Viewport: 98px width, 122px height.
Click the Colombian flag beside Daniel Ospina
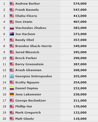point(12,88)
